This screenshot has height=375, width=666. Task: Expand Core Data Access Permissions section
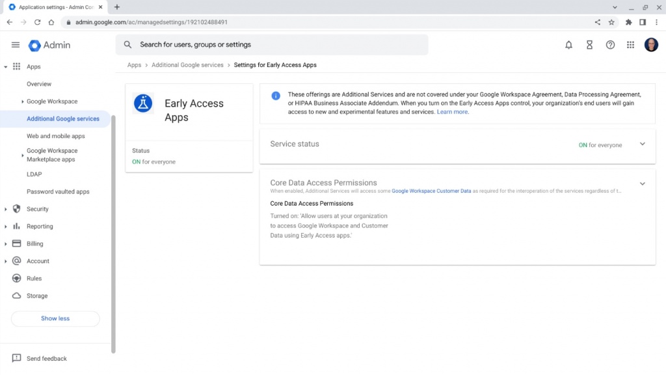pos(642,184)
